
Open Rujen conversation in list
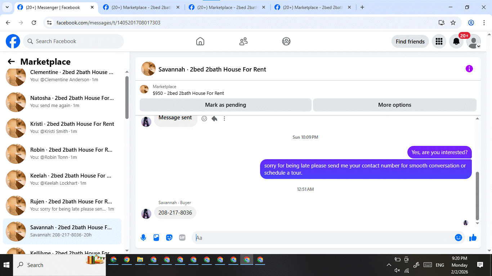tap(62, 205)
